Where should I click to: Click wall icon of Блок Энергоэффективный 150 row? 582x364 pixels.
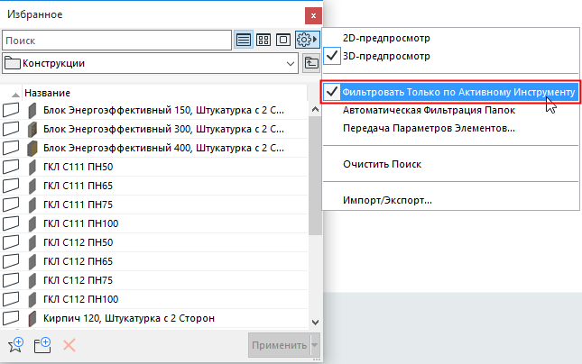click(x=11, y=110)
